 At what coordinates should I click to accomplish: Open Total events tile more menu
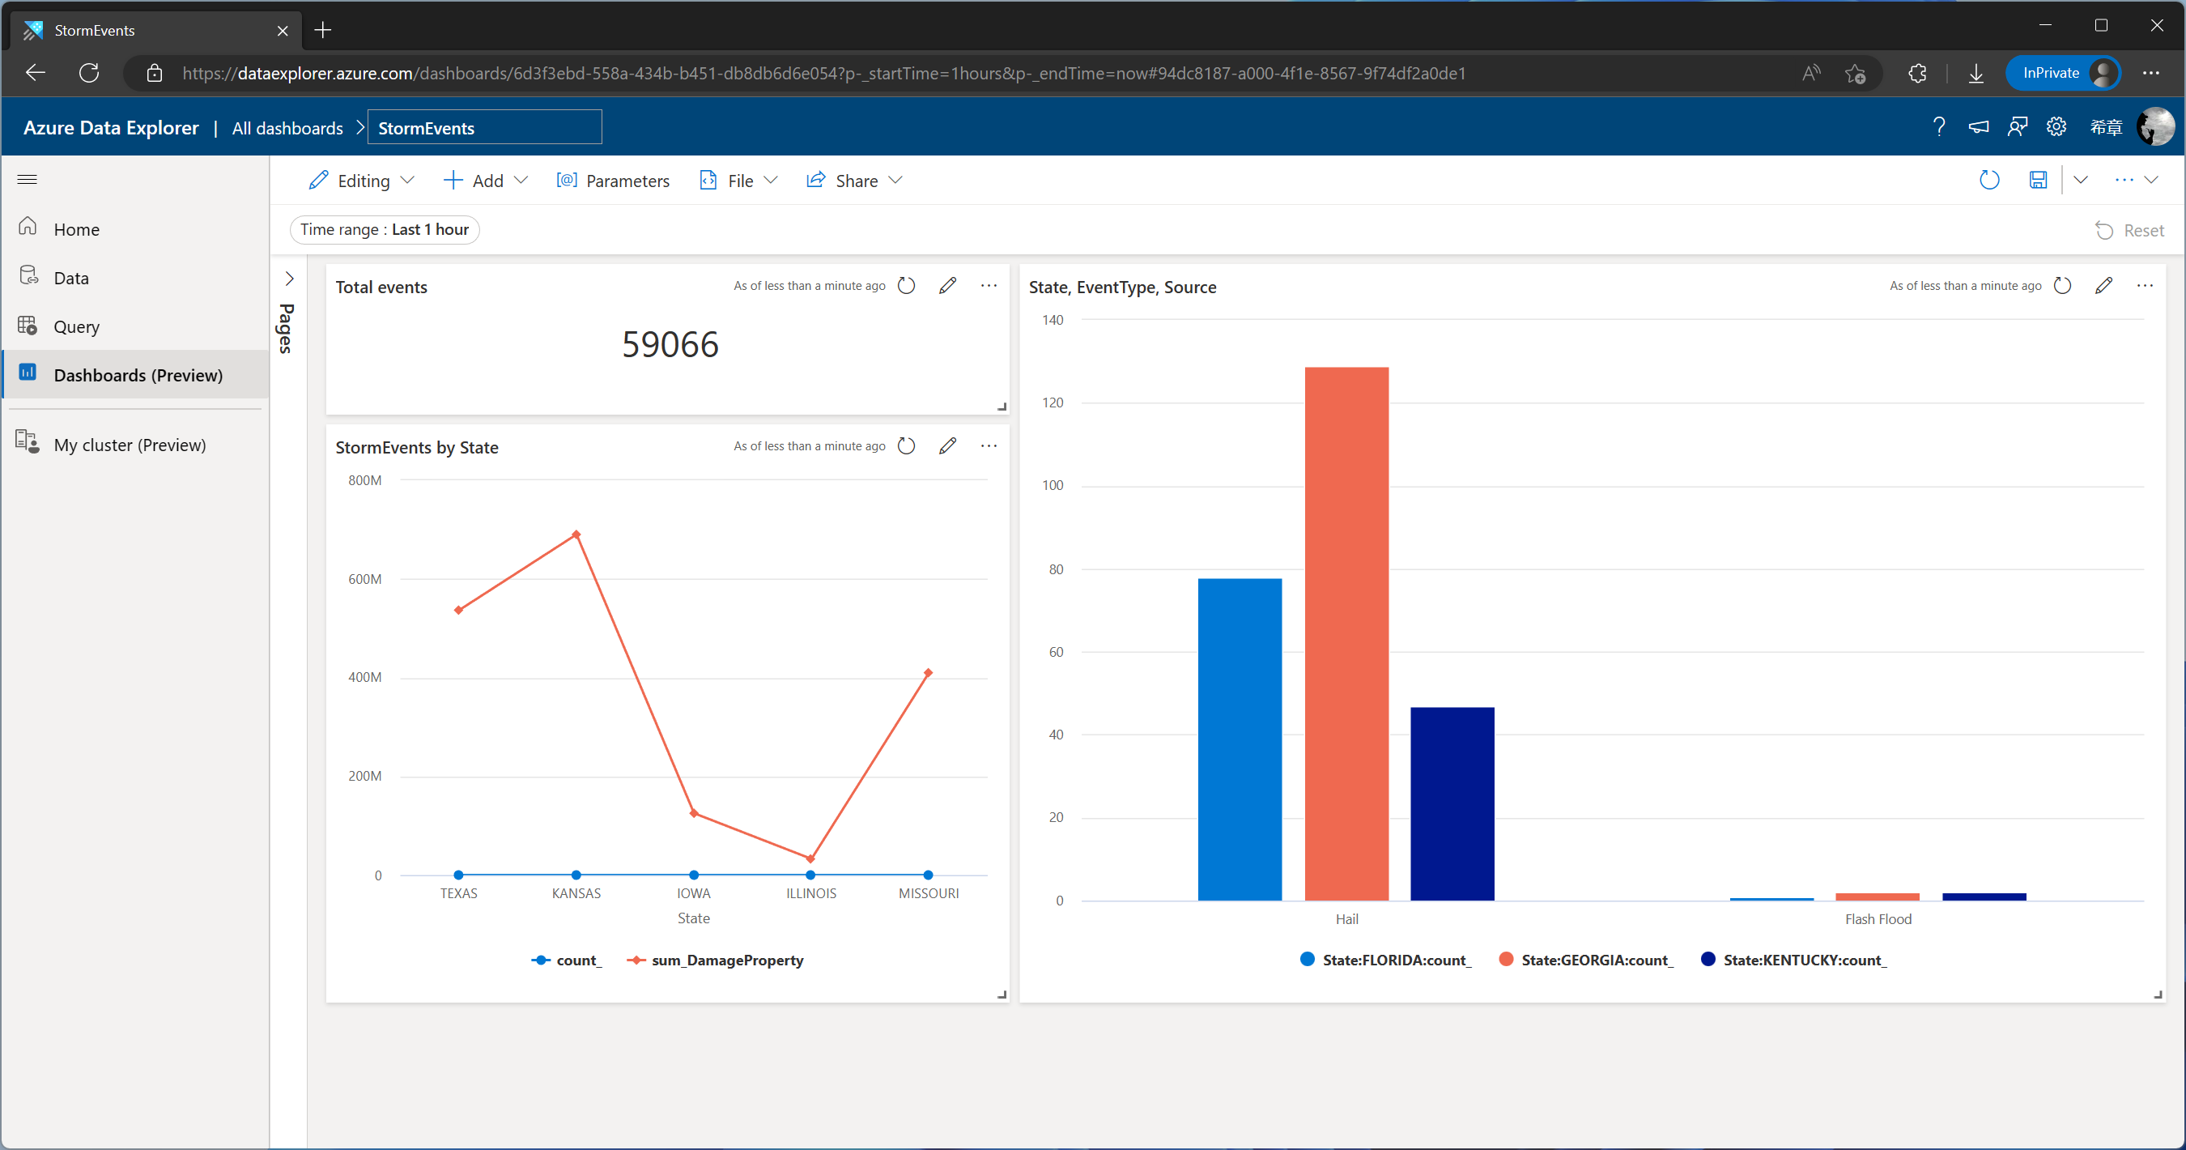[989, 286]
